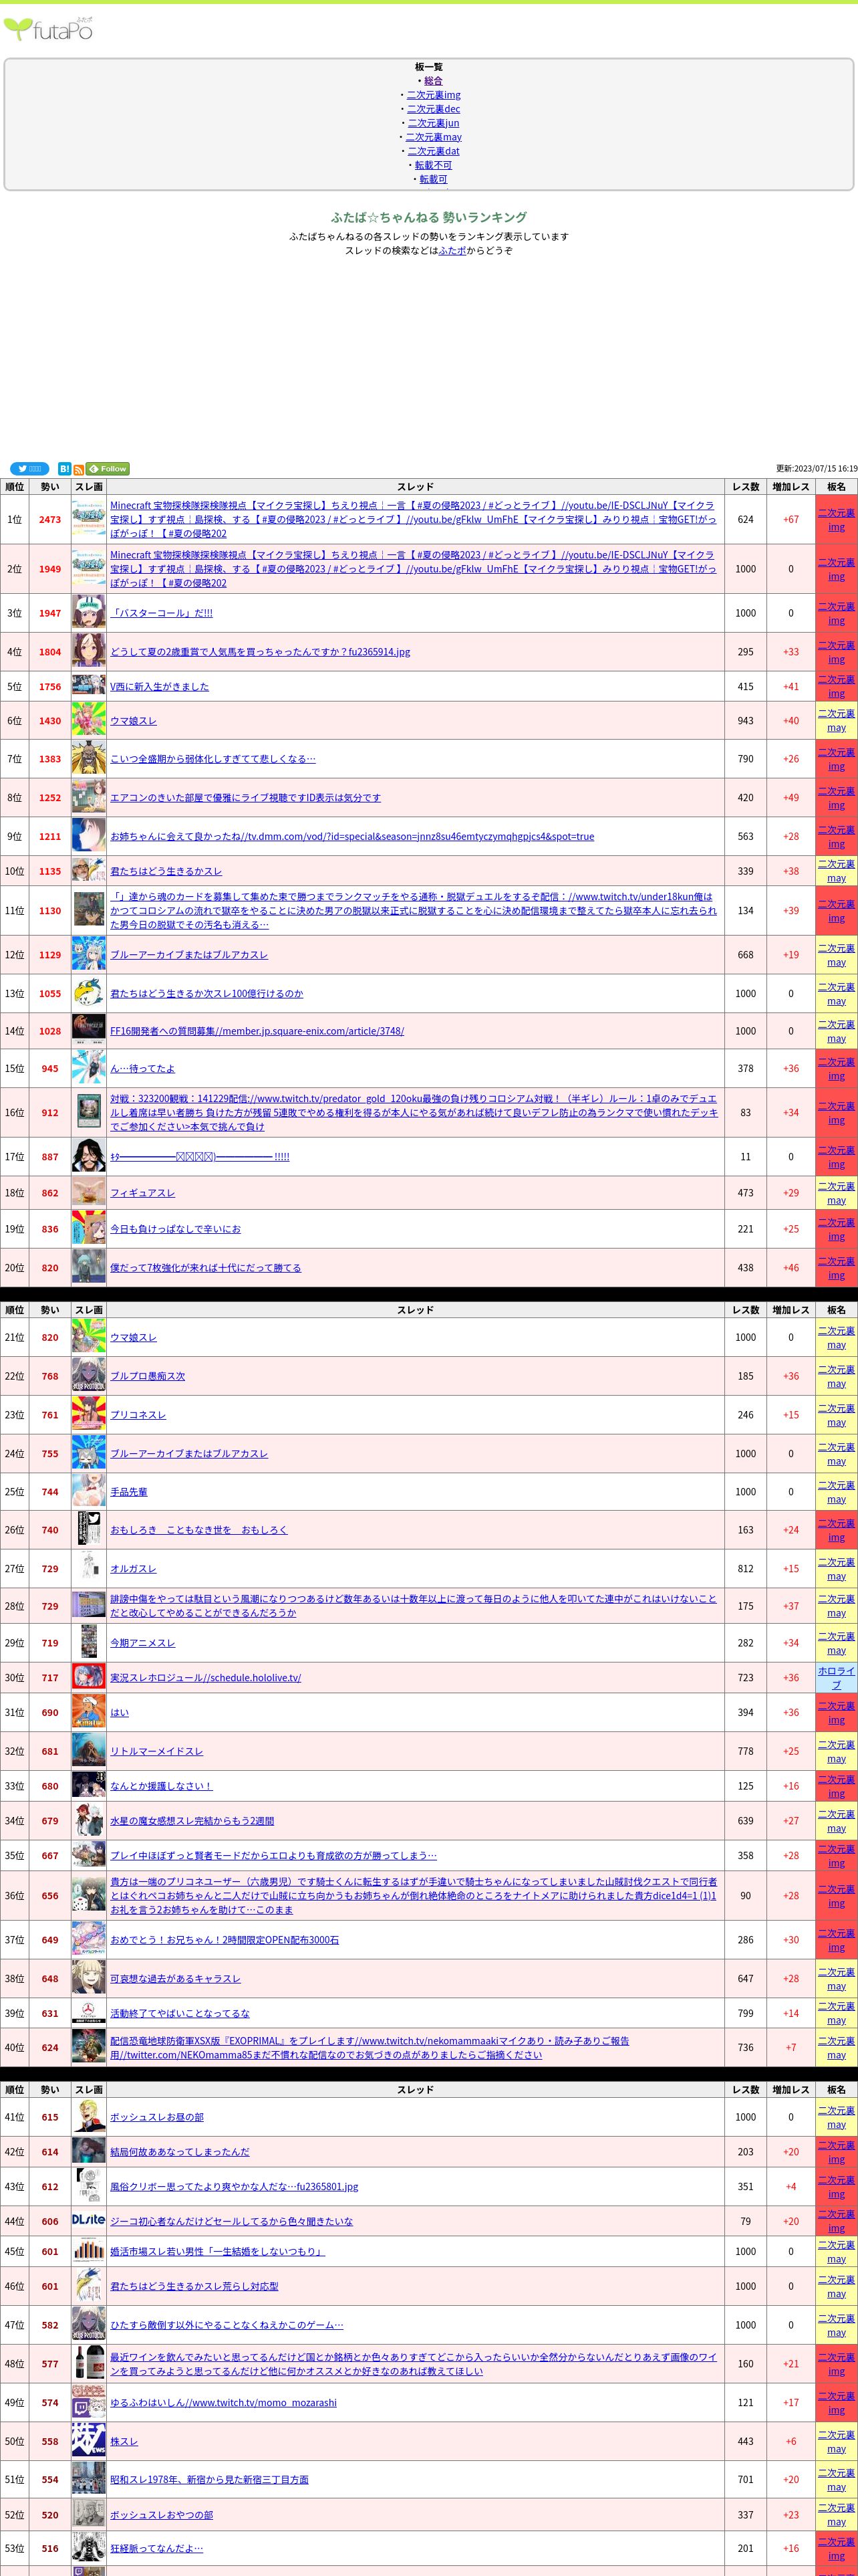Open thread オルガスレ

point(133,1569)
